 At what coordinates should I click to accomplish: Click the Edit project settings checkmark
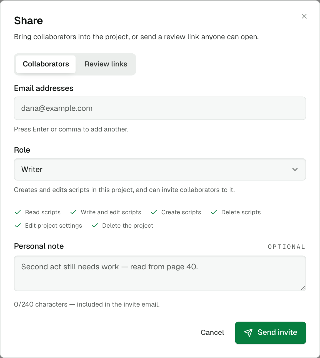tap(18, 225)
